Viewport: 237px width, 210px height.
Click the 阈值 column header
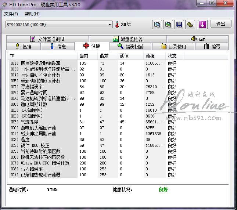124,56
